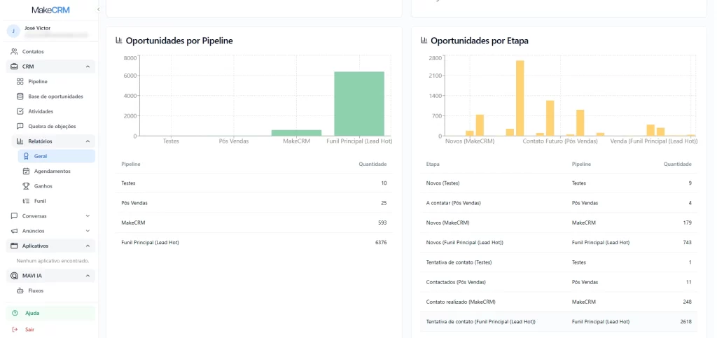
Task: Click the Ganhos trophy icon
Action: tap(26, 186)
